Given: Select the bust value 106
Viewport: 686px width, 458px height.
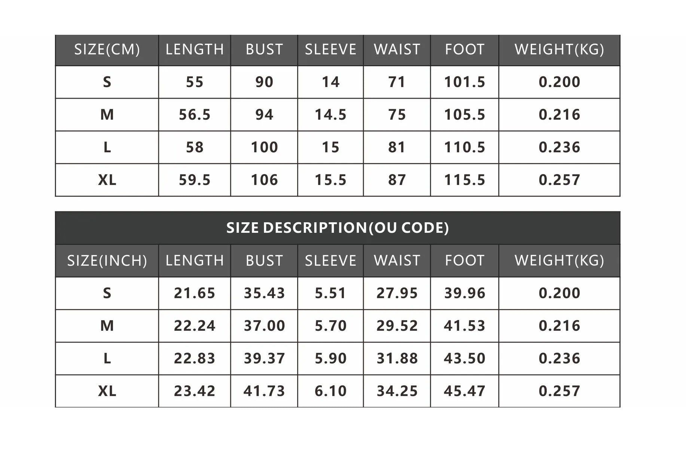Looking at the screenshot, I should [x=264, y=180].
